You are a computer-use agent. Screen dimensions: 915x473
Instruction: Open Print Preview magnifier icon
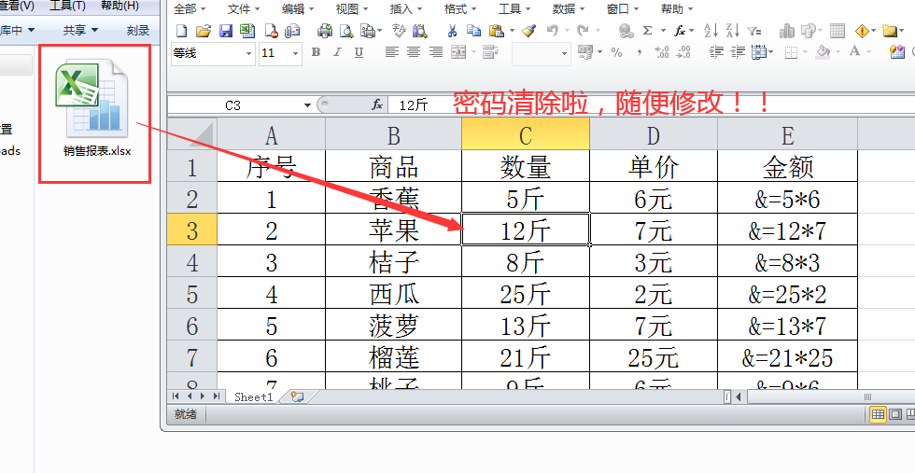coord(346,31)
